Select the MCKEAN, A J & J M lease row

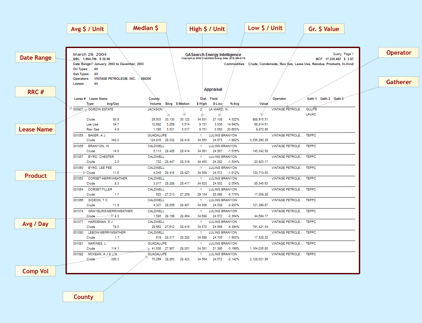point(103,254)
